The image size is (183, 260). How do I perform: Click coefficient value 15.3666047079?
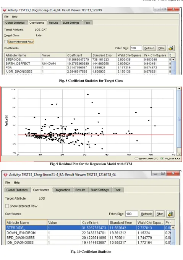[78, 60]
